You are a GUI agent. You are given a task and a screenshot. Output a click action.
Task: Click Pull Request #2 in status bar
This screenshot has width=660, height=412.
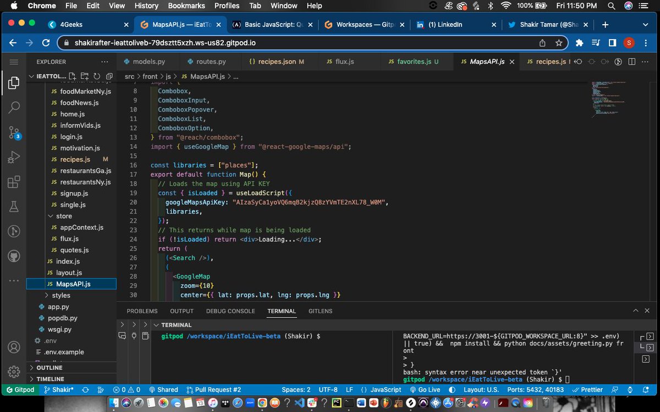click(x=213, y=389)
